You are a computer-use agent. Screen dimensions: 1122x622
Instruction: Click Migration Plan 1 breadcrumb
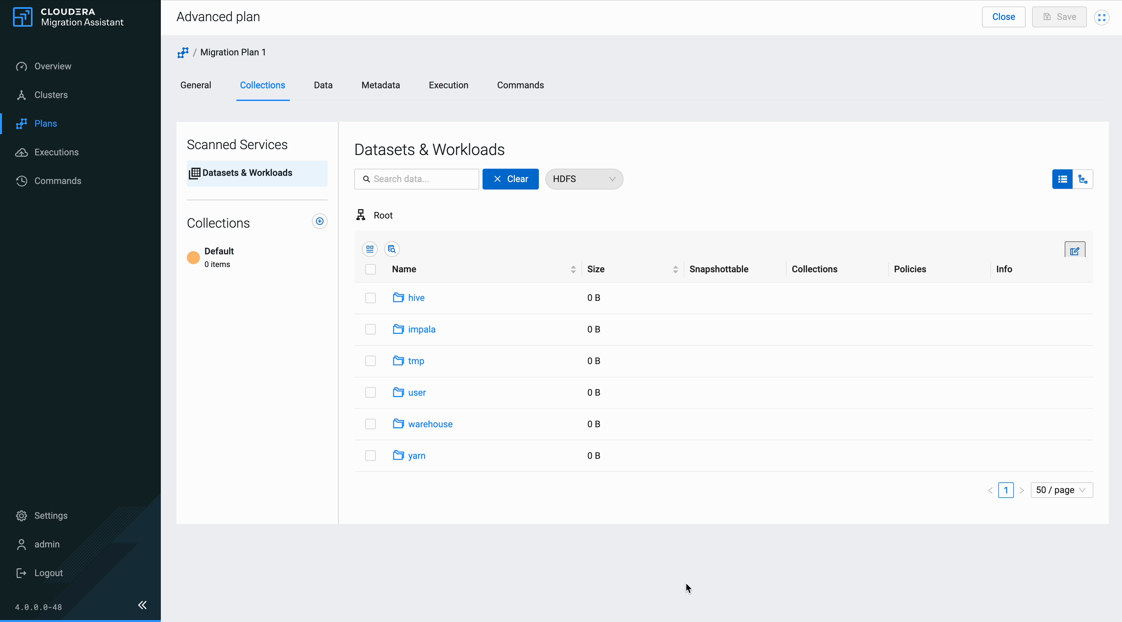pyautogui.click(x=233, y=53)
